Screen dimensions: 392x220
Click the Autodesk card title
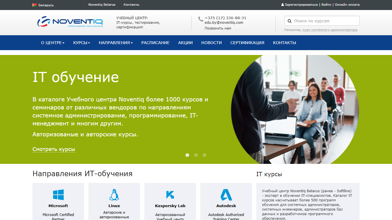pos(226,206)
